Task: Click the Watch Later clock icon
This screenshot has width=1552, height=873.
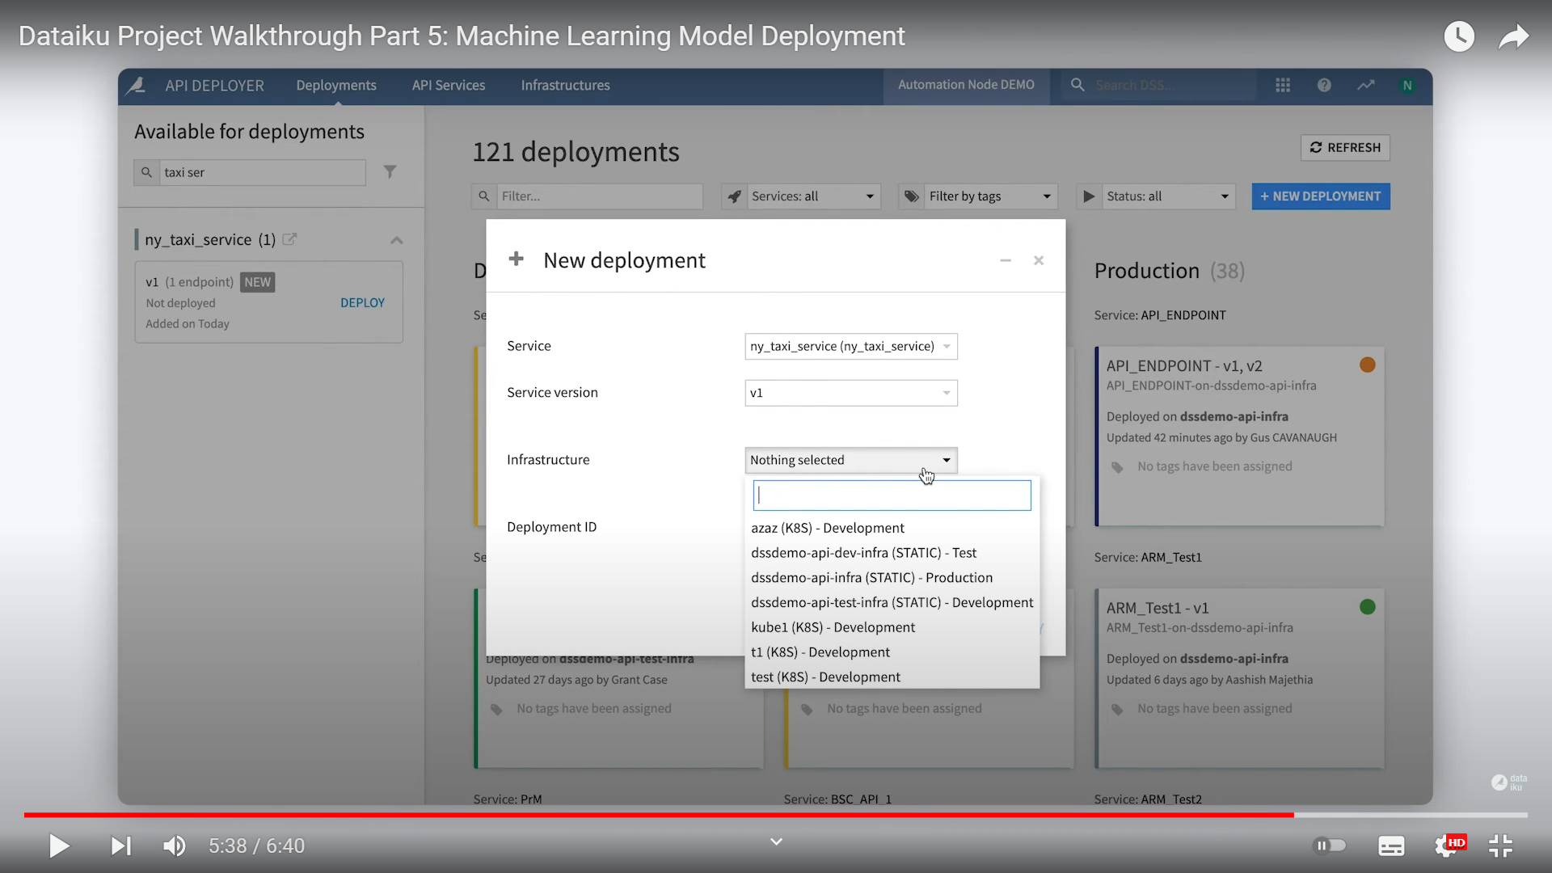Action: click(1459, 36)
